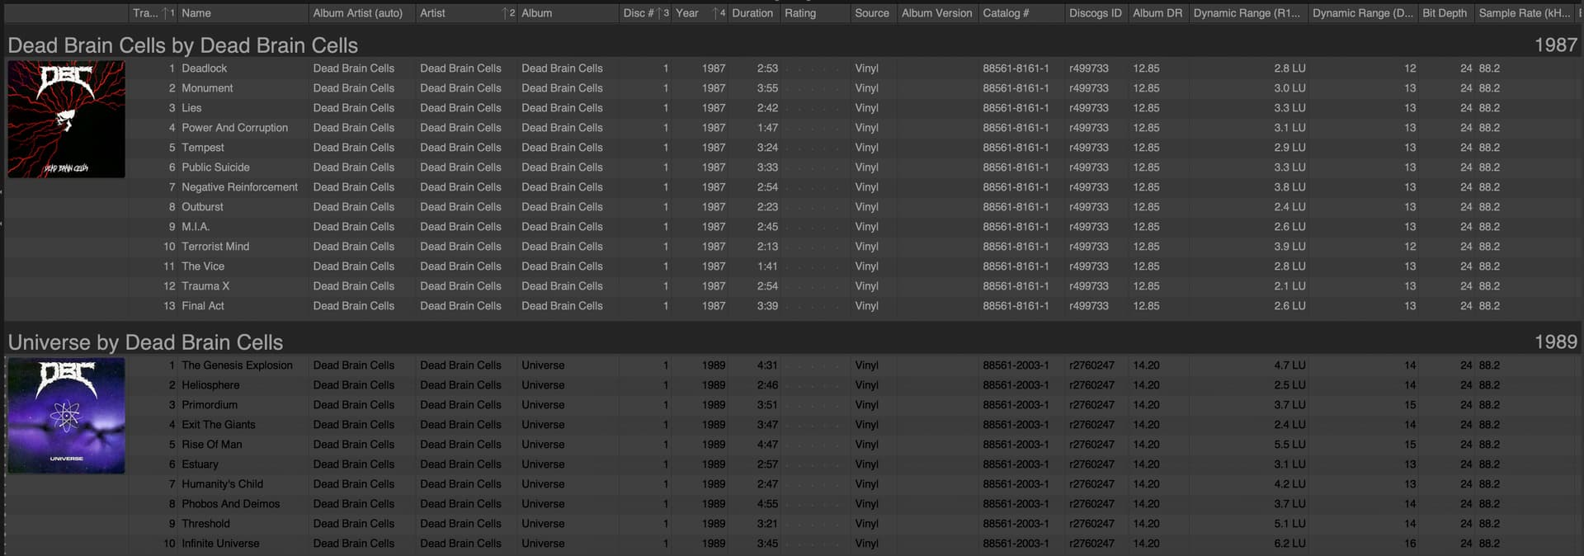Image resolution: width=1584 pixels, height=556 pixels.
Task: Click the Source column header
Action: (872, 13)
